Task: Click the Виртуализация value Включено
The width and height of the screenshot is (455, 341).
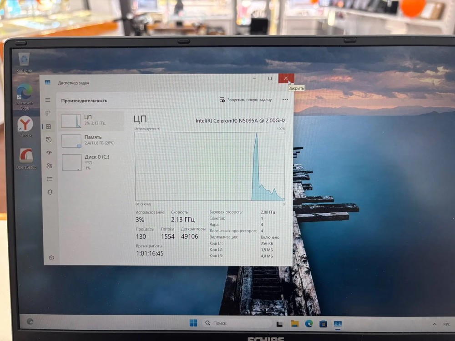Action: 270,237
